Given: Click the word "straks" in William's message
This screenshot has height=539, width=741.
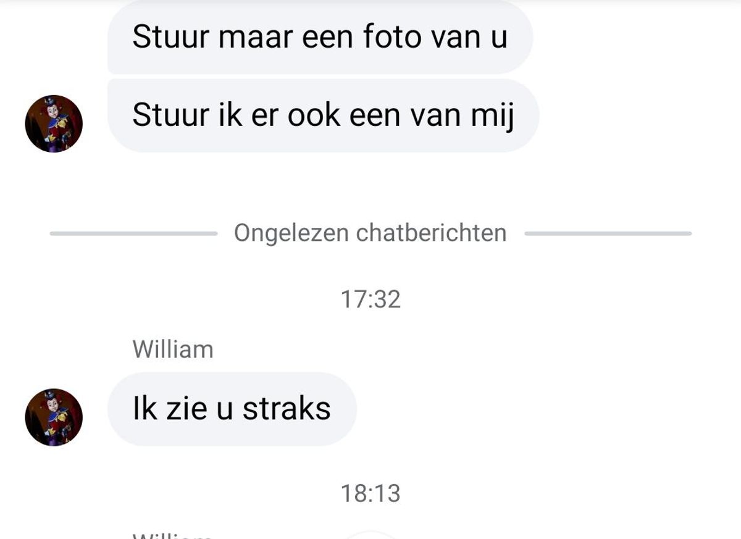Looking at the screenshot, I should tap(287, 409).
